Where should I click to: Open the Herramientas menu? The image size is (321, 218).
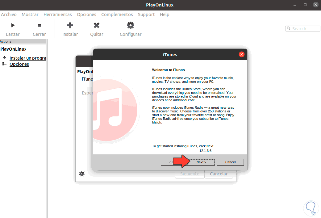[58, 15]
